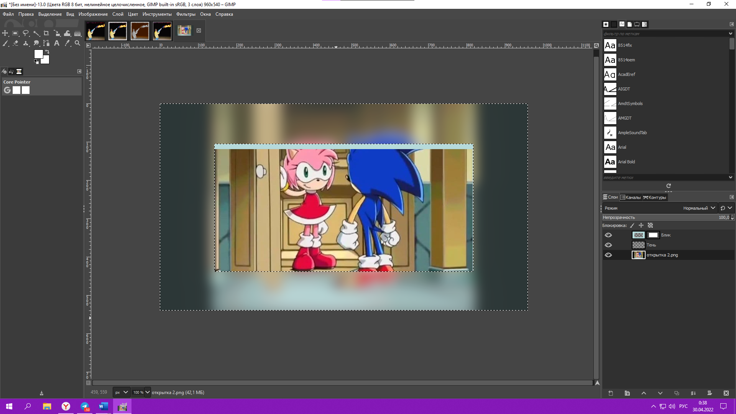Select the Free Select lasso tool
Viewport: 736px width, 414px height.
click(26, 33)
